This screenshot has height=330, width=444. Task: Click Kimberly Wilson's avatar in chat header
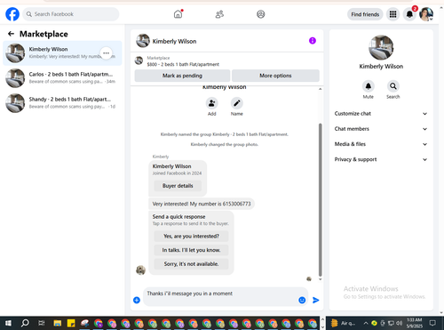[143, 41]
